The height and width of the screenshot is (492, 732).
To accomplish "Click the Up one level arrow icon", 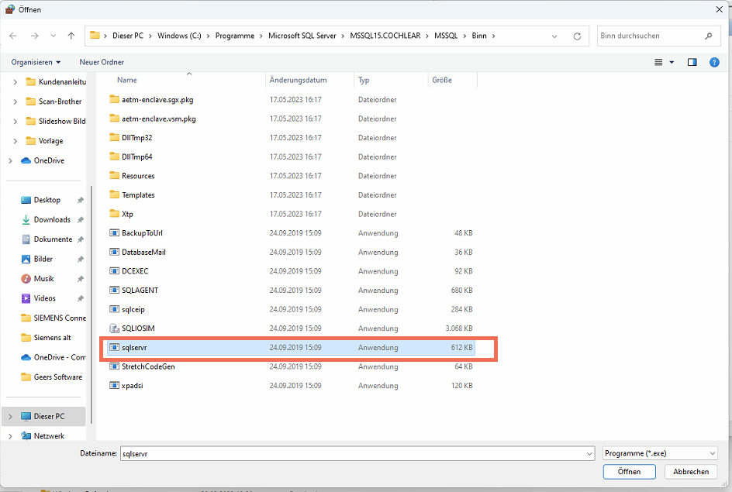I will [71, 36].
